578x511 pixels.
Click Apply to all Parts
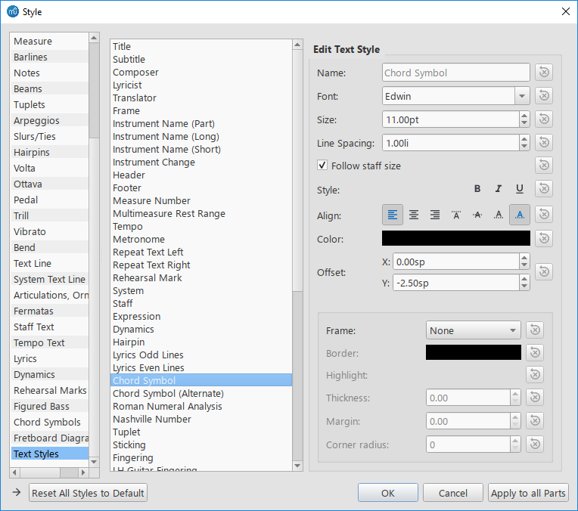click(x=528, y=493)
